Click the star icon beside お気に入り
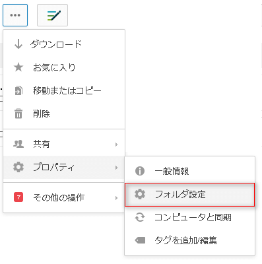The width and height of the screenshot is (262, 264). pos(18,67)
